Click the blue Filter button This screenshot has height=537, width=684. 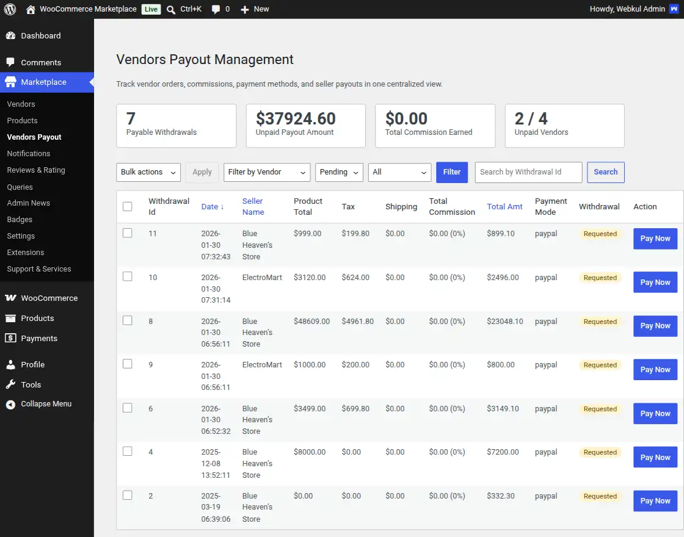point(452,172)
